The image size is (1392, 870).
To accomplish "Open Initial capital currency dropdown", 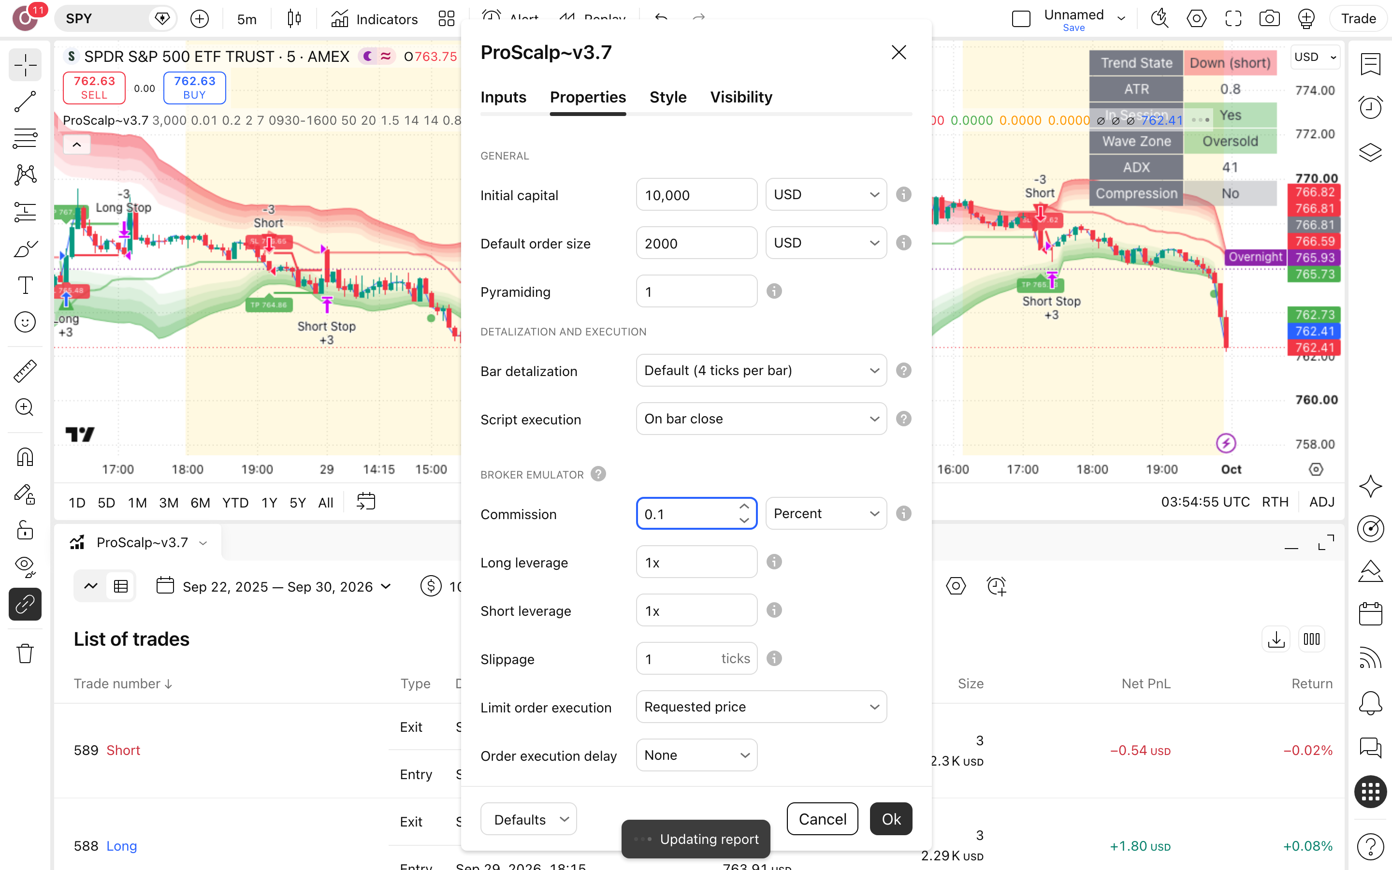I will [826, 194].
